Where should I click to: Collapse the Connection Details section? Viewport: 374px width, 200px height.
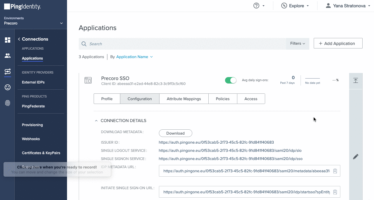96,121
